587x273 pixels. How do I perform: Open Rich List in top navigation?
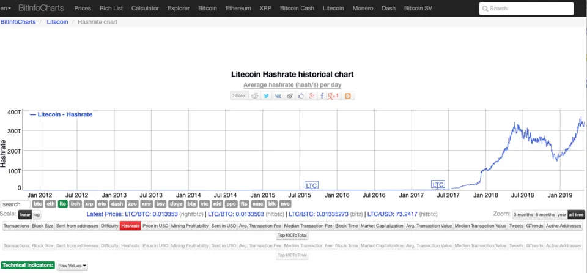pyautogui.click(x=111, y=8)
